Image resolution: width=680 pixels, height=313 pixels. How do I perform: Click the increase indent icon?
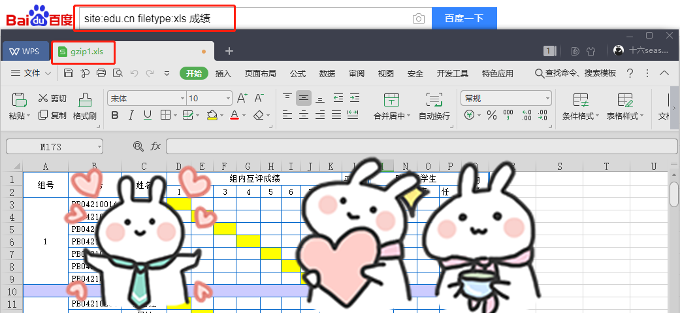(x=355, y=97)
